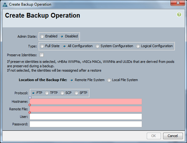Click the Cisco UCS title bar logo icon
The height and width of the screenshot is (143, 187).
click(x=5, y=4)
